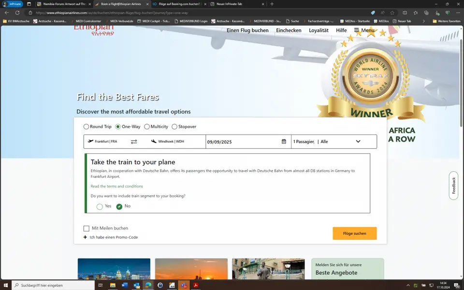Open Outlook from the taskbar
The width and height of the screenshot is (464, 290).
[x=136, y=285]
